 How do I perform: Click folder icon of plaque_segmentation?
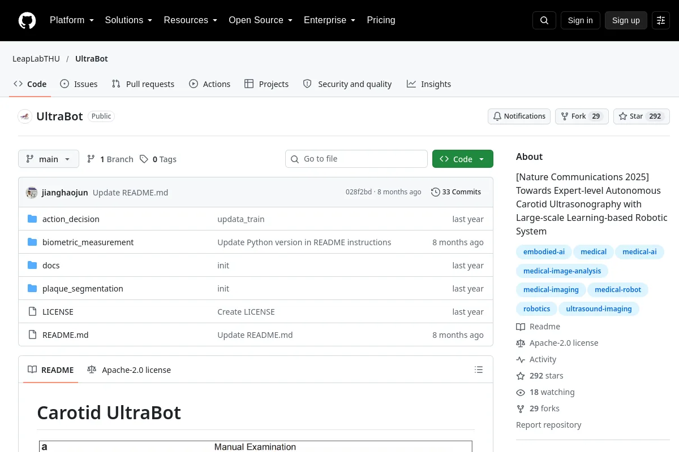tap(32, 289)
